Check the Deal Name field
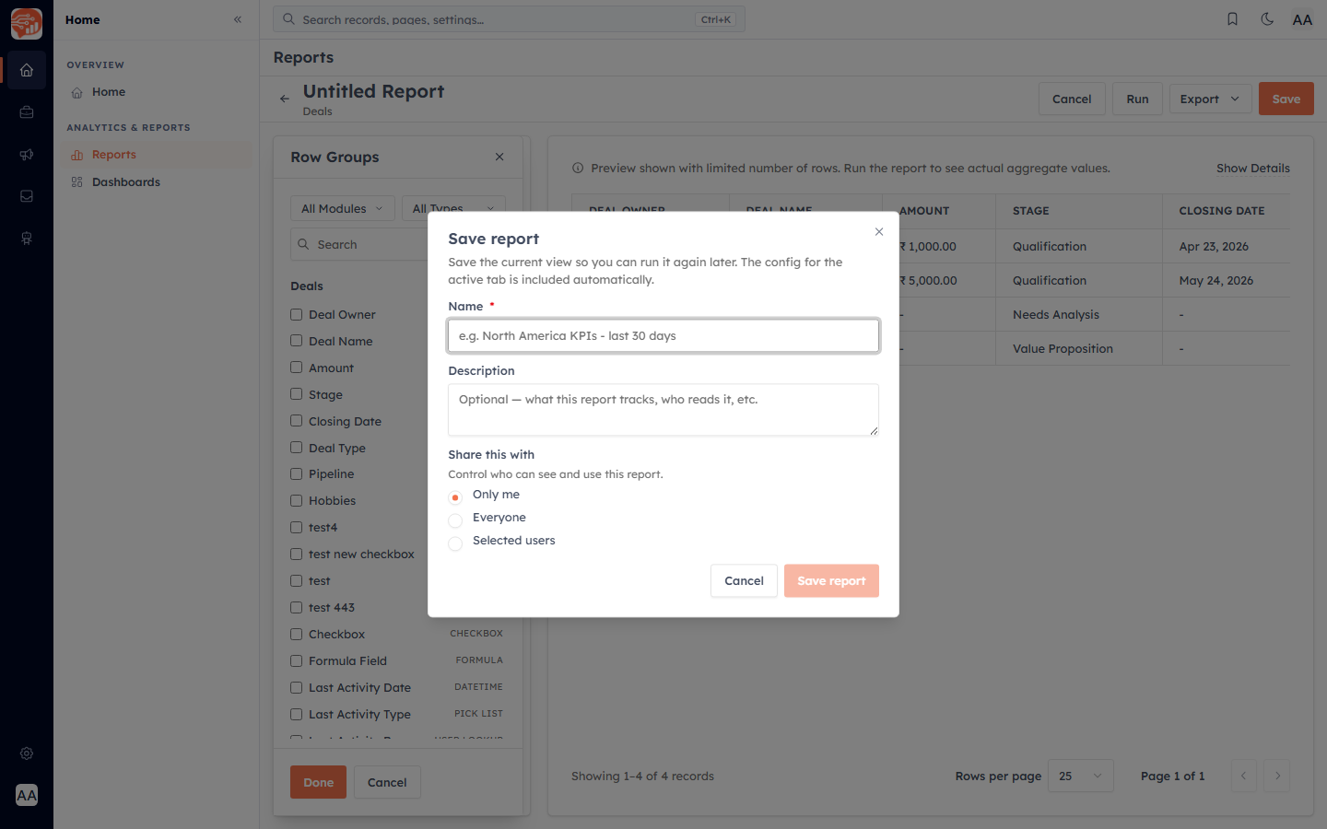 click(297, 341)
